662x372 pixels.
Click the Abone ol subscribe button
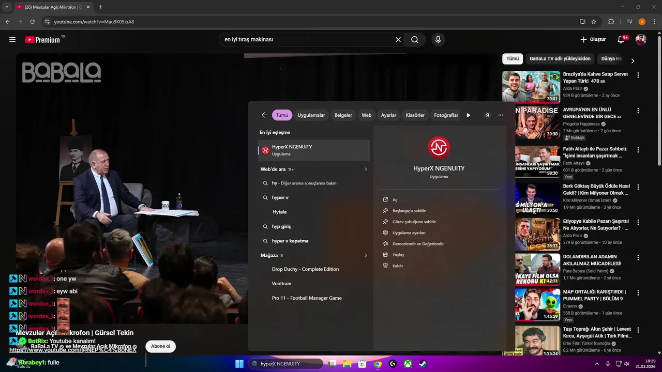(x=160, y=346)
